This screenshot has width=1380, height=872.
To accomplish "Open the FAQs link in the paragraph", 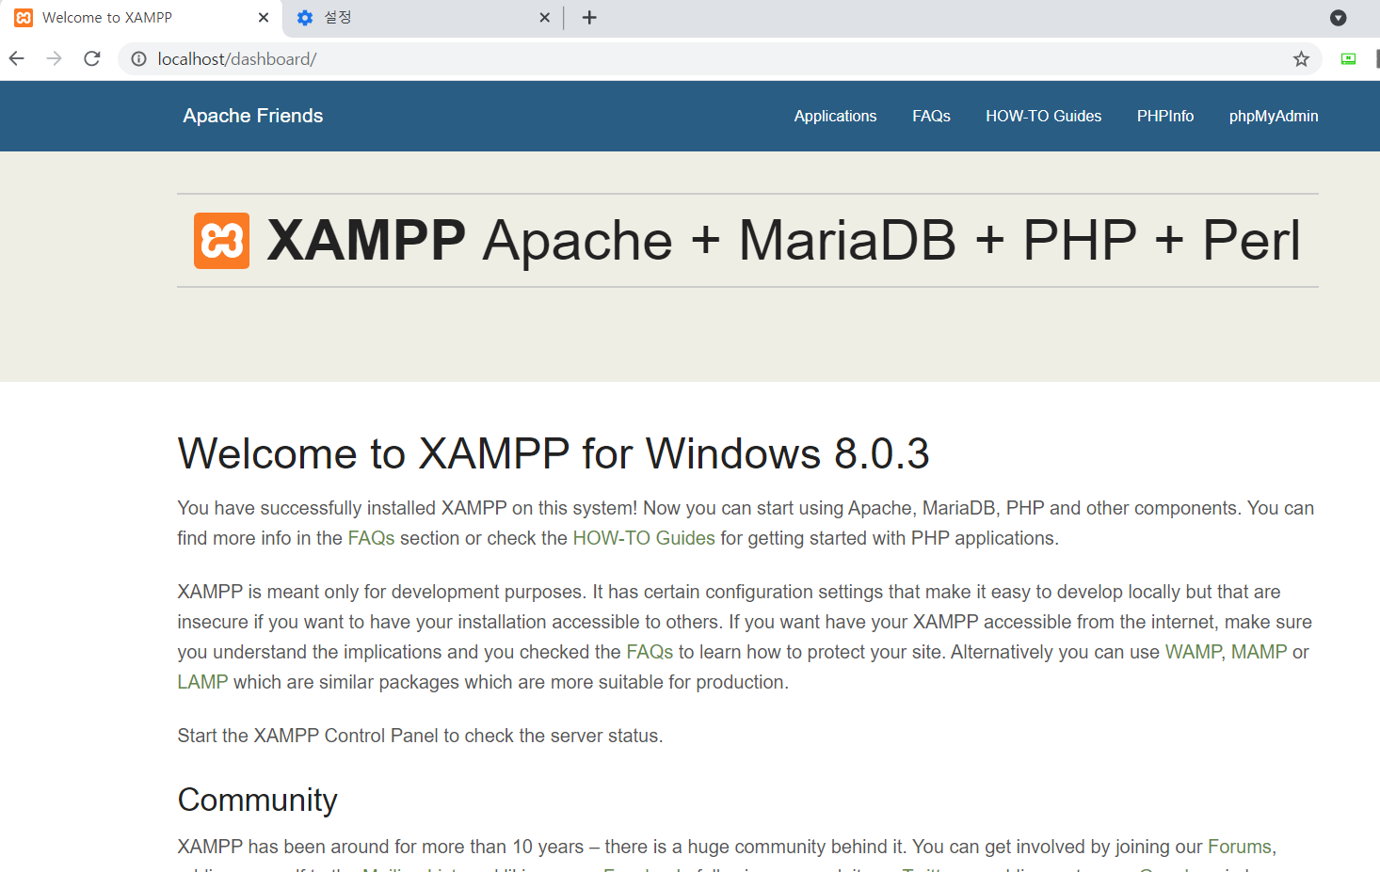I will click(369, 537).
